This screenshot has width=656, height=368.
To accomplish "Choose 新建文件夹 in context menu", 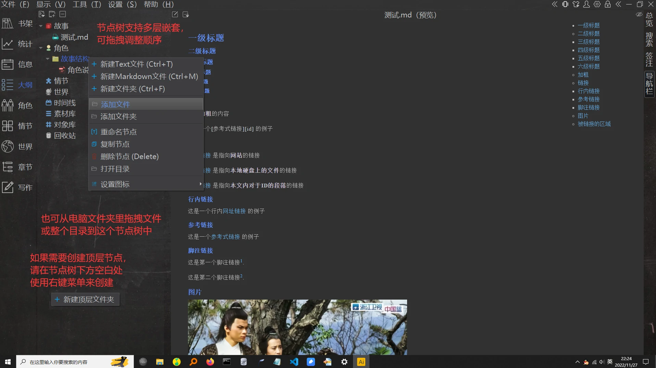I will tap(146, 89).
